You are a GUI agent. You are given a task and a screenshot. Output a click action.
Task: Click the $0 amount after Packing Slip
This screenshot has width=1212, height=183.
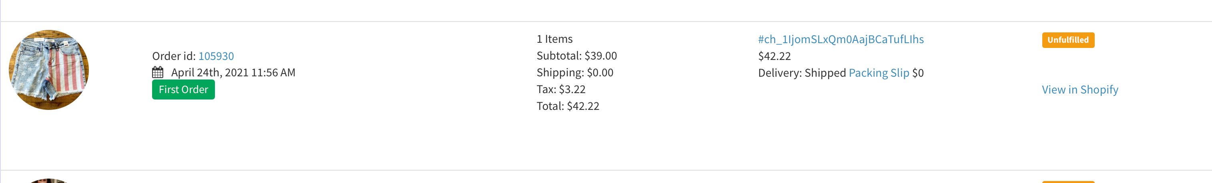(918, 73)
